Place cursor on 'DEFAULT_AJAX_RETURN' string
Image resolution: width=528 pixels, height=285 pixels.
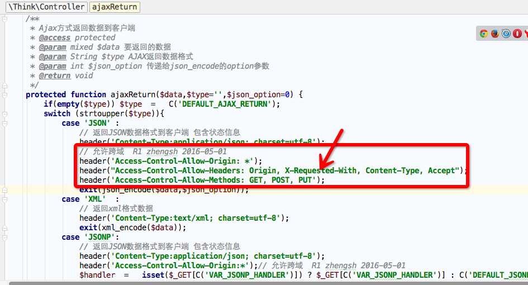pyautogui.click(x=225, y=104)
